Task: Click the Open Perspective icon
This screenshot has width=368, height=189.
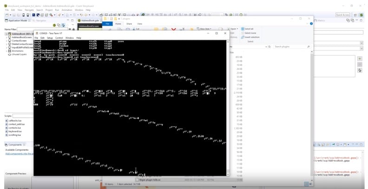Action: click(355, 15)
